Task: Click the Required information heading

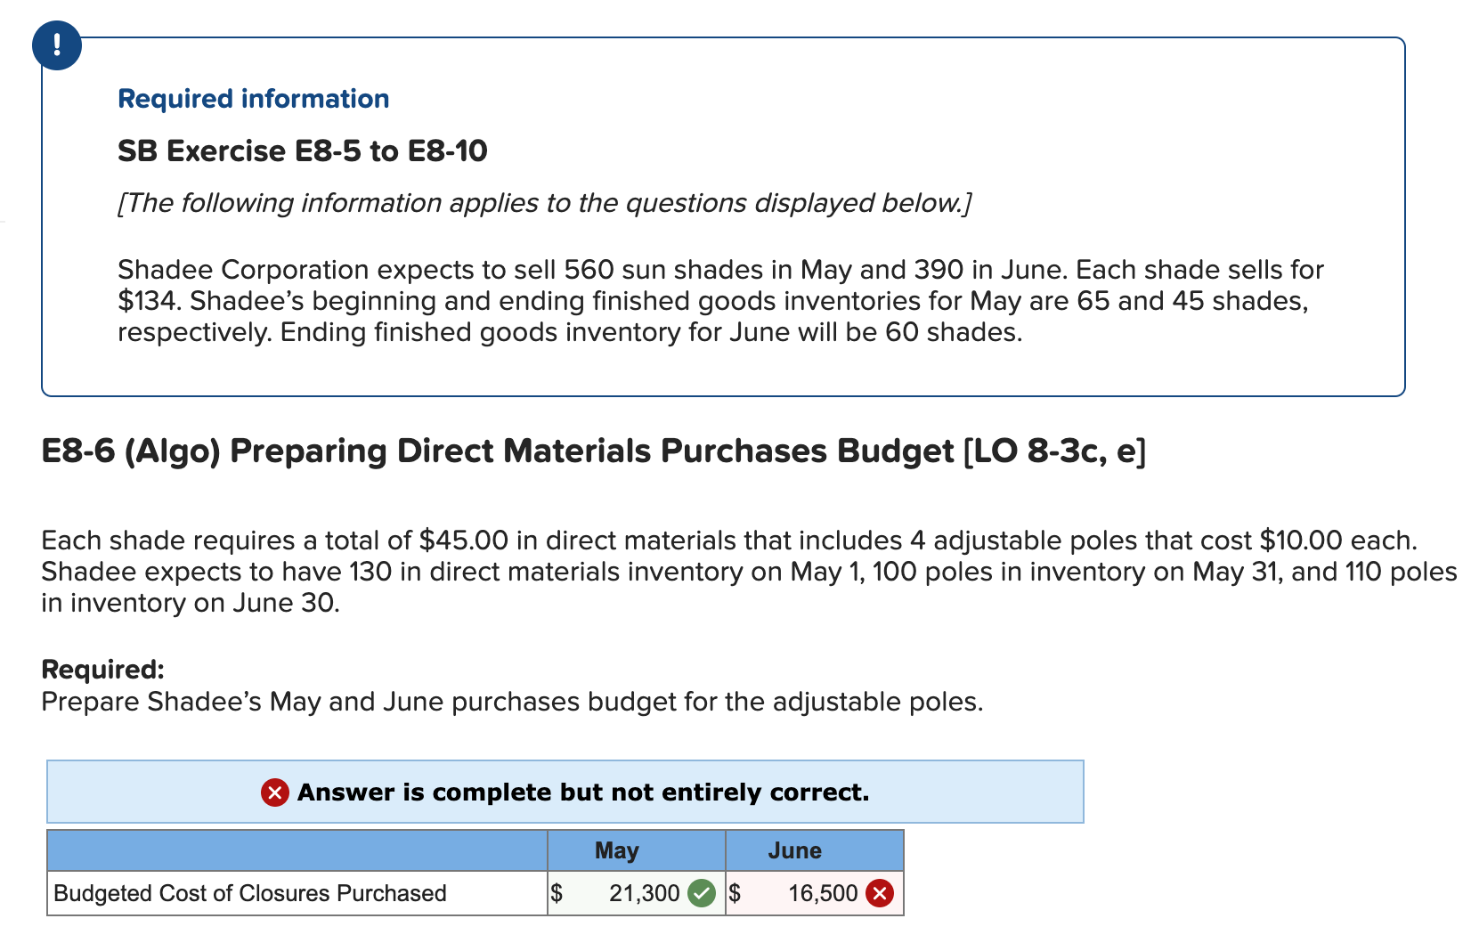Action: [x=254, y=99]
